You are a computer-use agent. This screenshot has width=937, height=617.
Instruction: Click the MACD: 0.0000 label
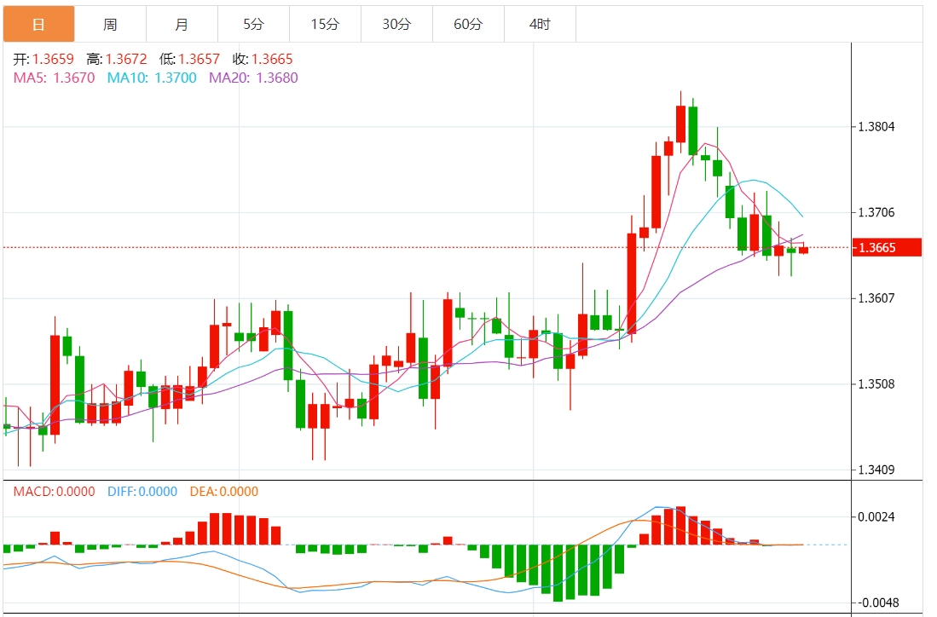tap(55, 492)
